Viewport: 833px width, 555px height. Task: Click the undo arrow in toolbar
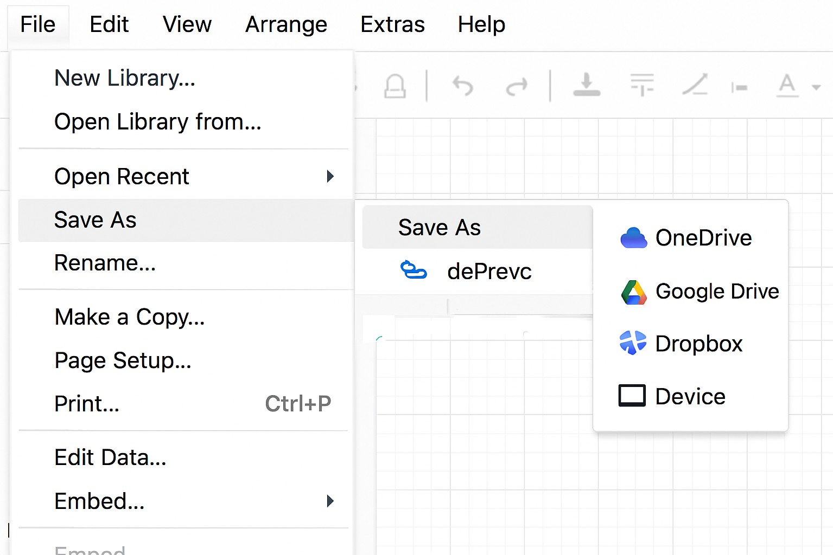point(463,86)
